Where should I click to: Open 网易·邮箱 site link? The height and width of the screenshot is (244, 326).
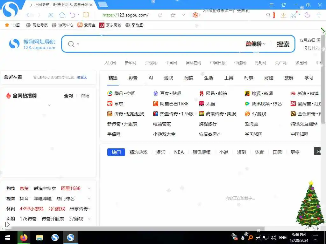pos(213,93)
